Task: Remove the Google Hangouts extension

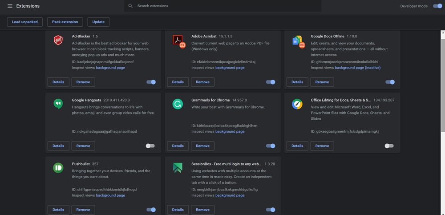Action: pyautogui.click(x=83, y=146)
